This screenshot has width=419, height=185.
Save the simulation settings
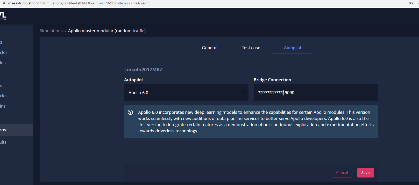[x=365, y=173]
